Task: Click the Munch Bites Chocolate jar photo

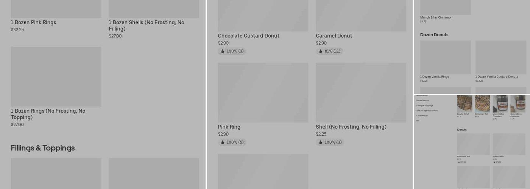Action: (500, 104)
